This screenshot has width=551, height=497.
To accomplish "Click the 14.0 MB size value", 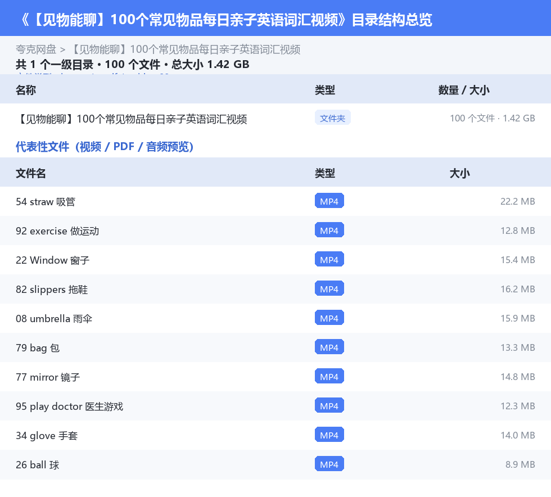I will pyautogui.click(x=518, y=435).
